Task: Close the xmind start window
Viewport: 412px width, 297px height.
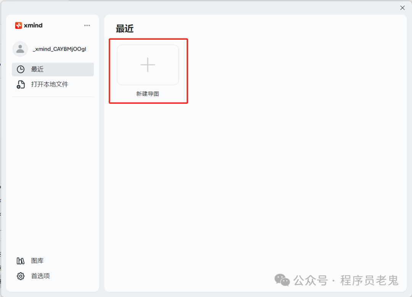Action: (x=402, y=8)
